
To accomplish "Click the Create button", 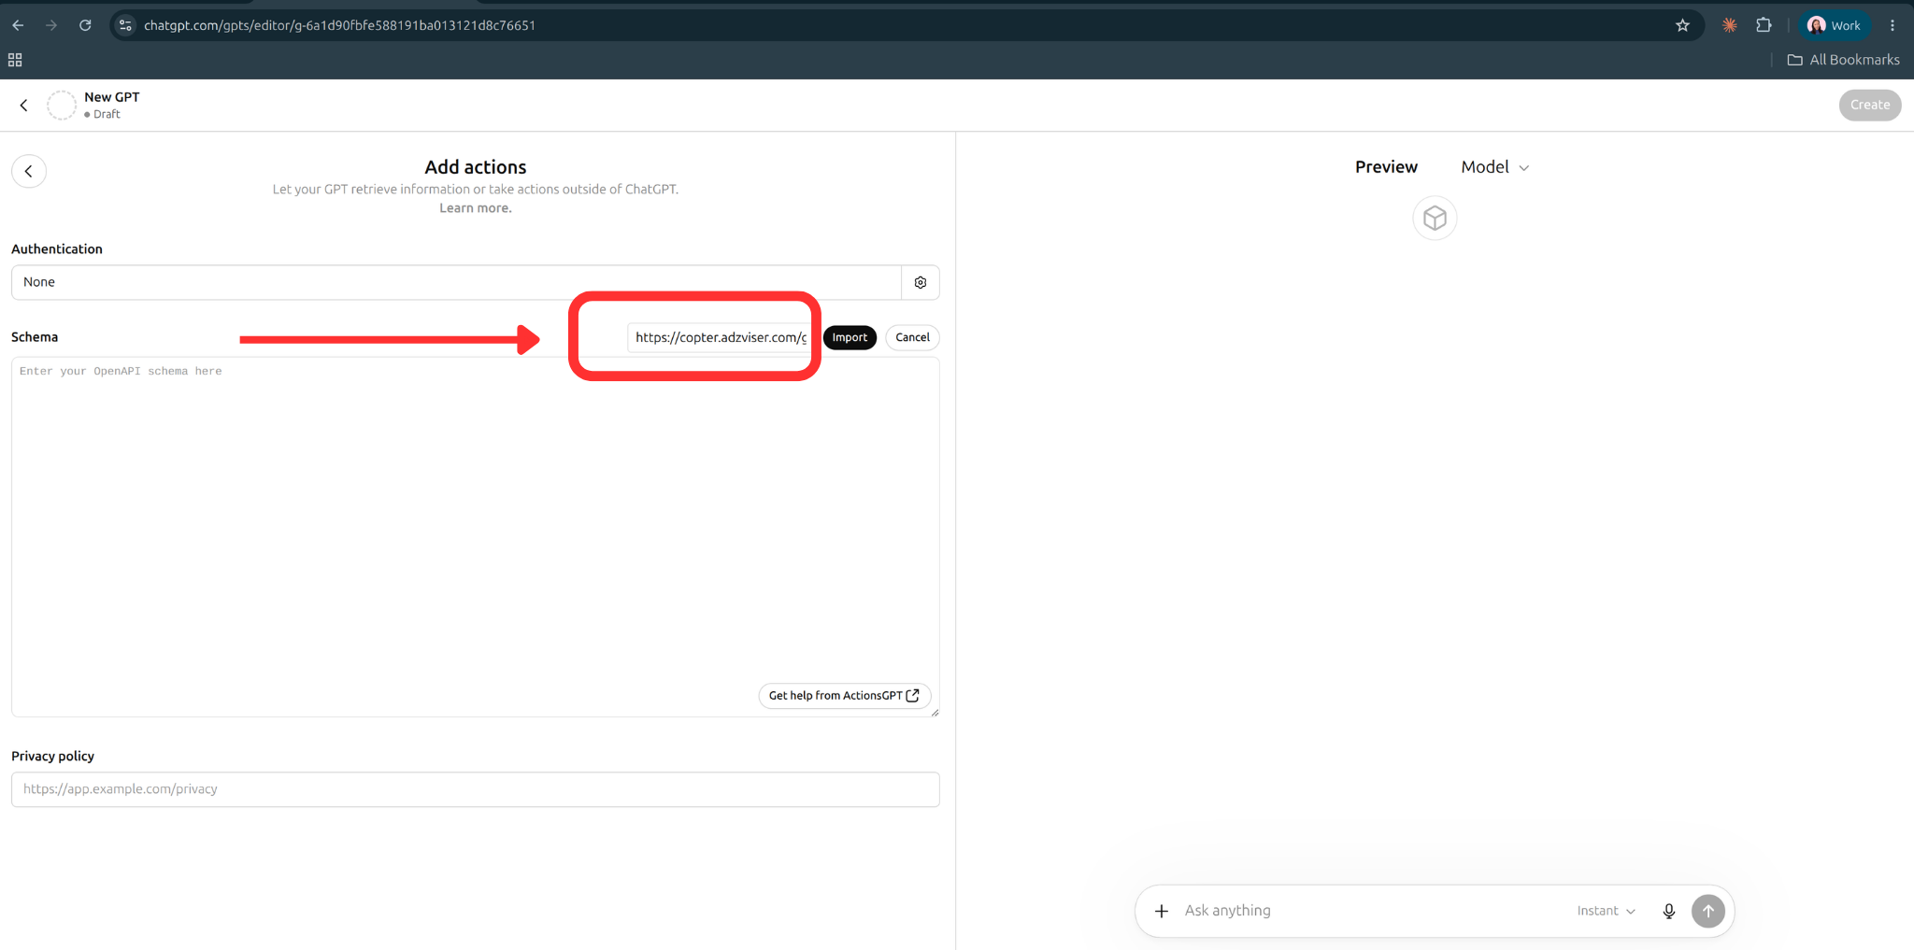I will (x=1869, y=105).
